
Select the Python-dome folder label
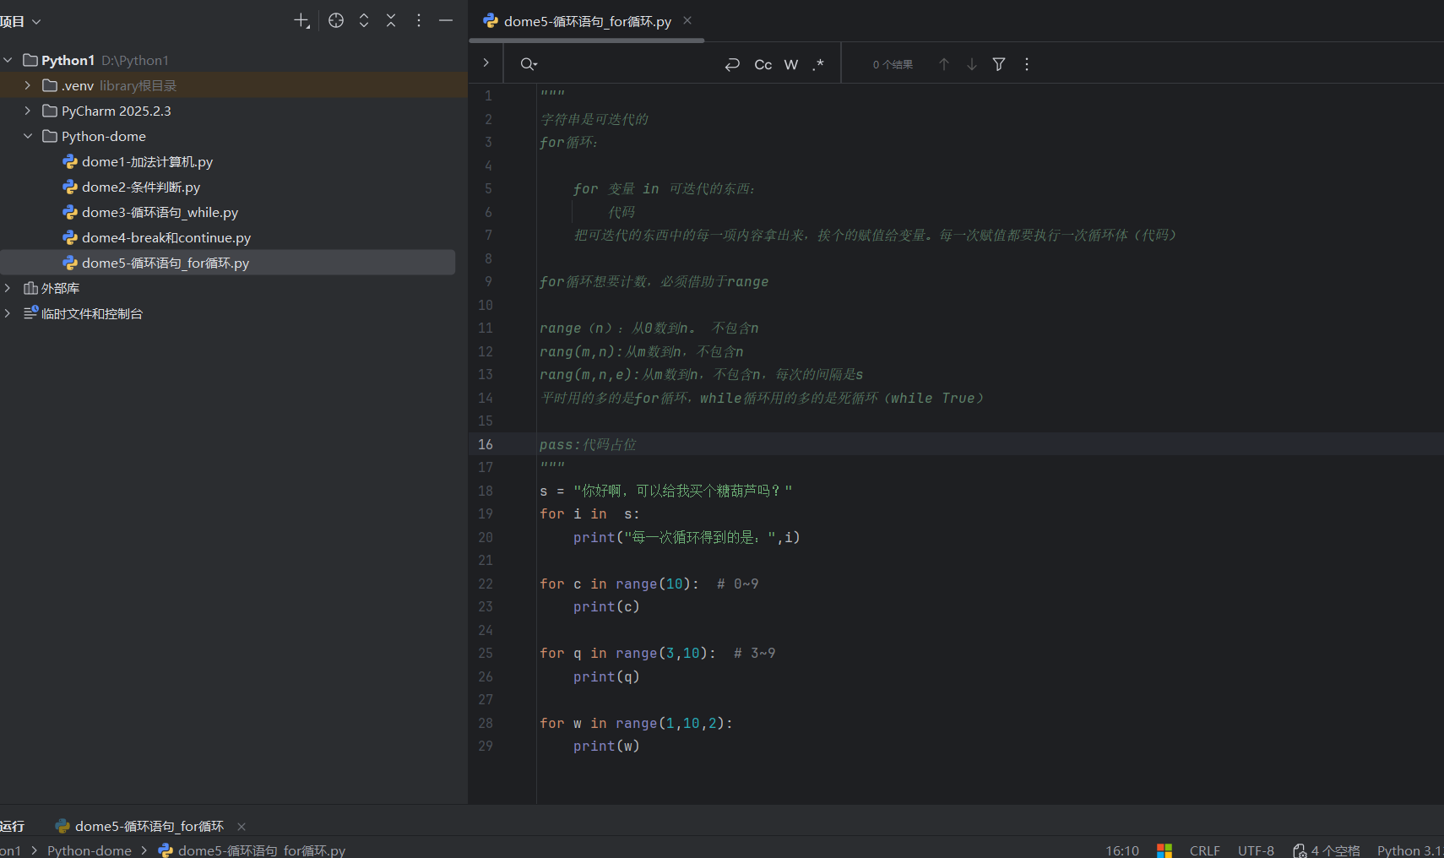point(104,136)
